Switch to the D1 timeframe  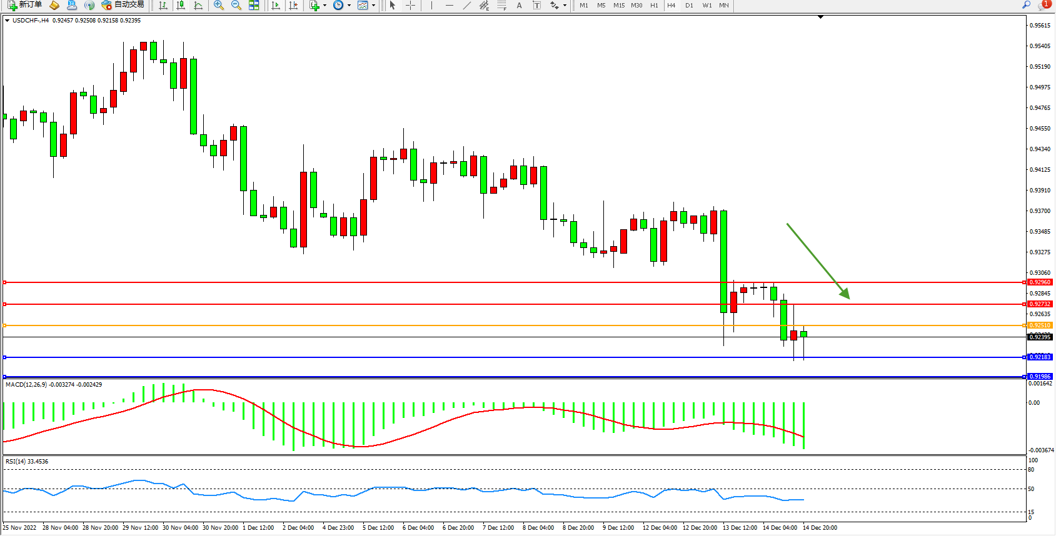(689, 5)
